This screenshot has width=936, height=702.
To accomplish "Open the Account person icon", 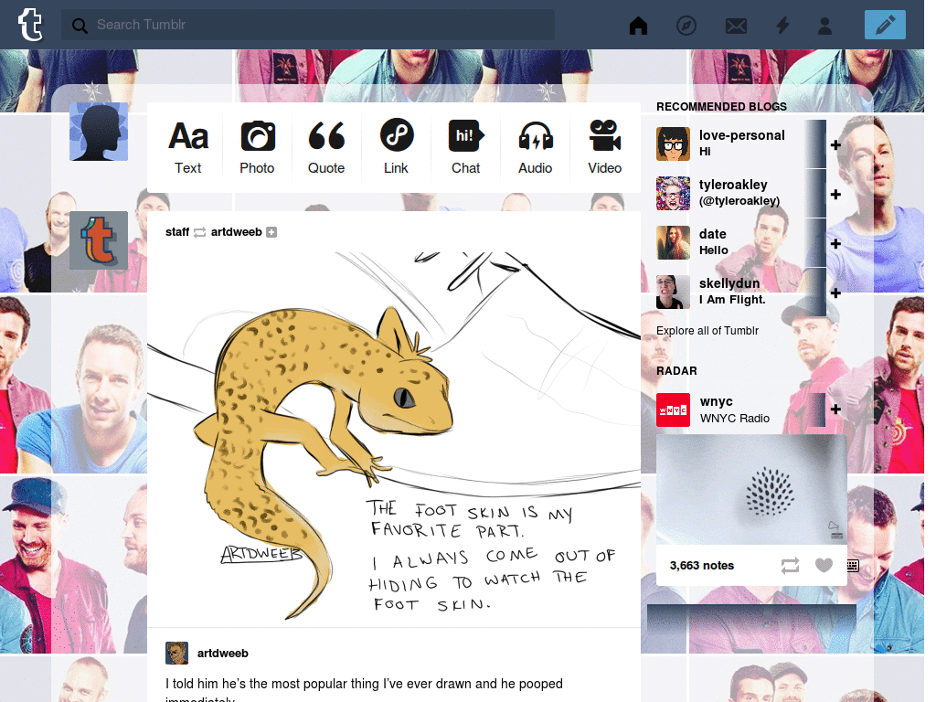I will [825, 25].
